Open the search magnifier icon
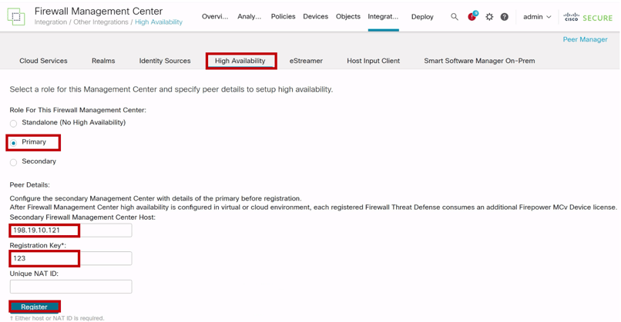Image resolution: width=621 pixels, height=322 pixels. [x=455, y=17]
